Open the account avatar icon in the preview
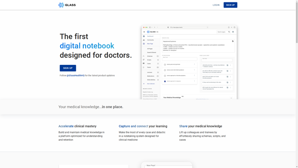The image size is (298, 168). (233, 32)
